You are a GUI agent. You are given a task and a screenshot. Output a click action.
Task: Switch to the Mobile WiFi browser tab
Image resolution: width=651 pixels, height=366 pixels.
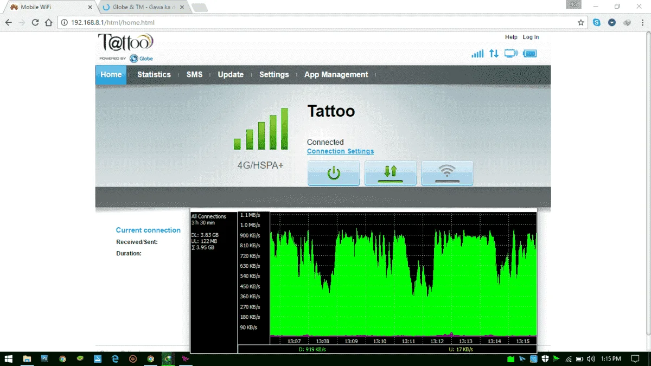point(49,7)
